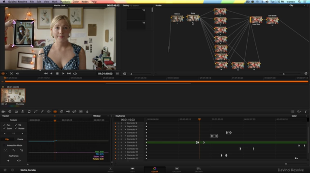Toggle enable dot for Corrector 8

tap(116, 142)
